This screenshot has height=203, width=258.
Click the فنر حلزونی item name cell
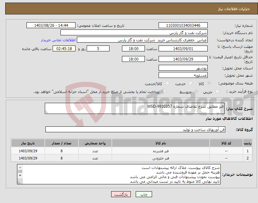pyautogui.click(x=161, y=158)
